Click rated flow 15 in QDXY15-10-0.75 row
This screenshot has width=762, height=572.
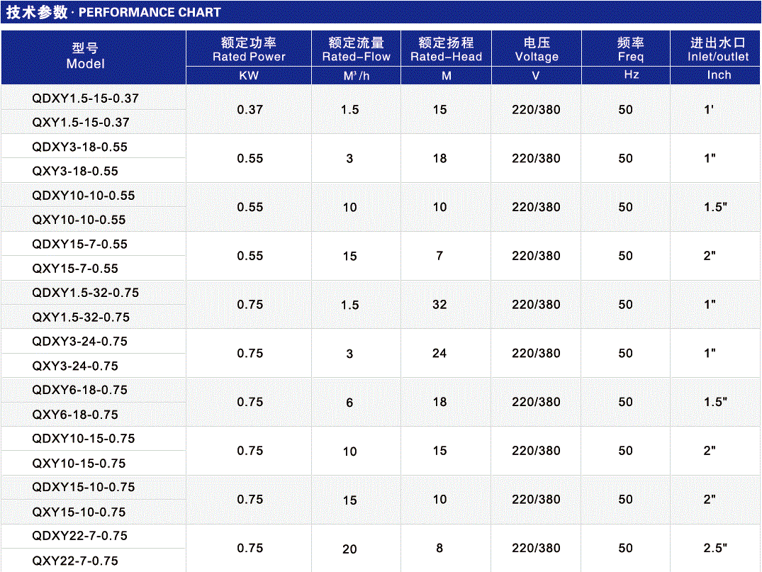(350, 500)
